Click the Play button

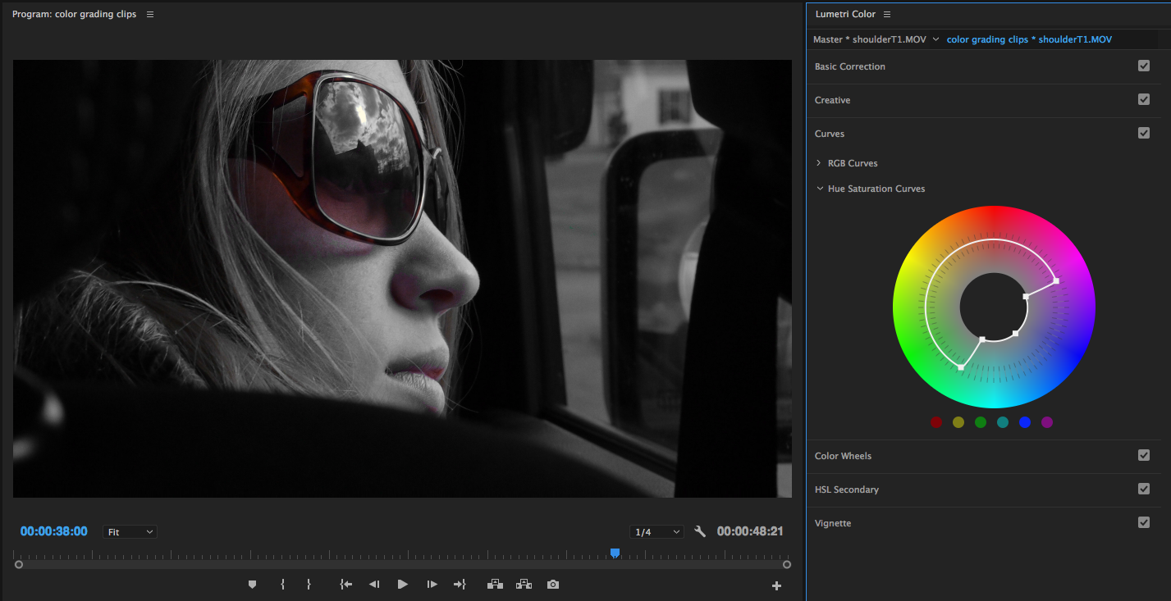pyautogui.click(x=402, y=584)
